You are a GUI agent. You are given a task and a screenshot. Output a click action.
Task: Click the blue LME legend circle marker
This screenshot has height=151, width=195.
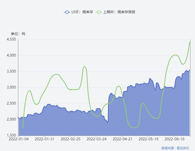pyautogui.click(x=67, y=12)
